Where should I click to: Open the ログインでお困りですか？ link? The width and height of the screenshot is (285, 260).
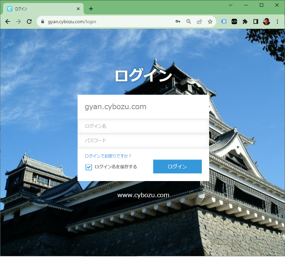click(108, 156)
